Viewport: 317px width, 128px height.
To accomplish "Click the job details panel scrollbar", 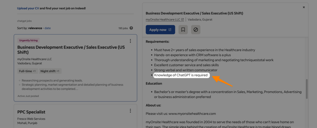I will (306, 89).
